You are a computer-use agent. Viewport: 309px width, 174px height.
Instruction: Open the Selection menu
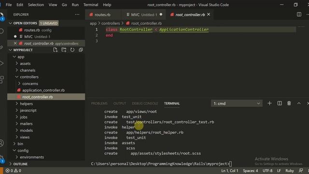pos(36,5)
